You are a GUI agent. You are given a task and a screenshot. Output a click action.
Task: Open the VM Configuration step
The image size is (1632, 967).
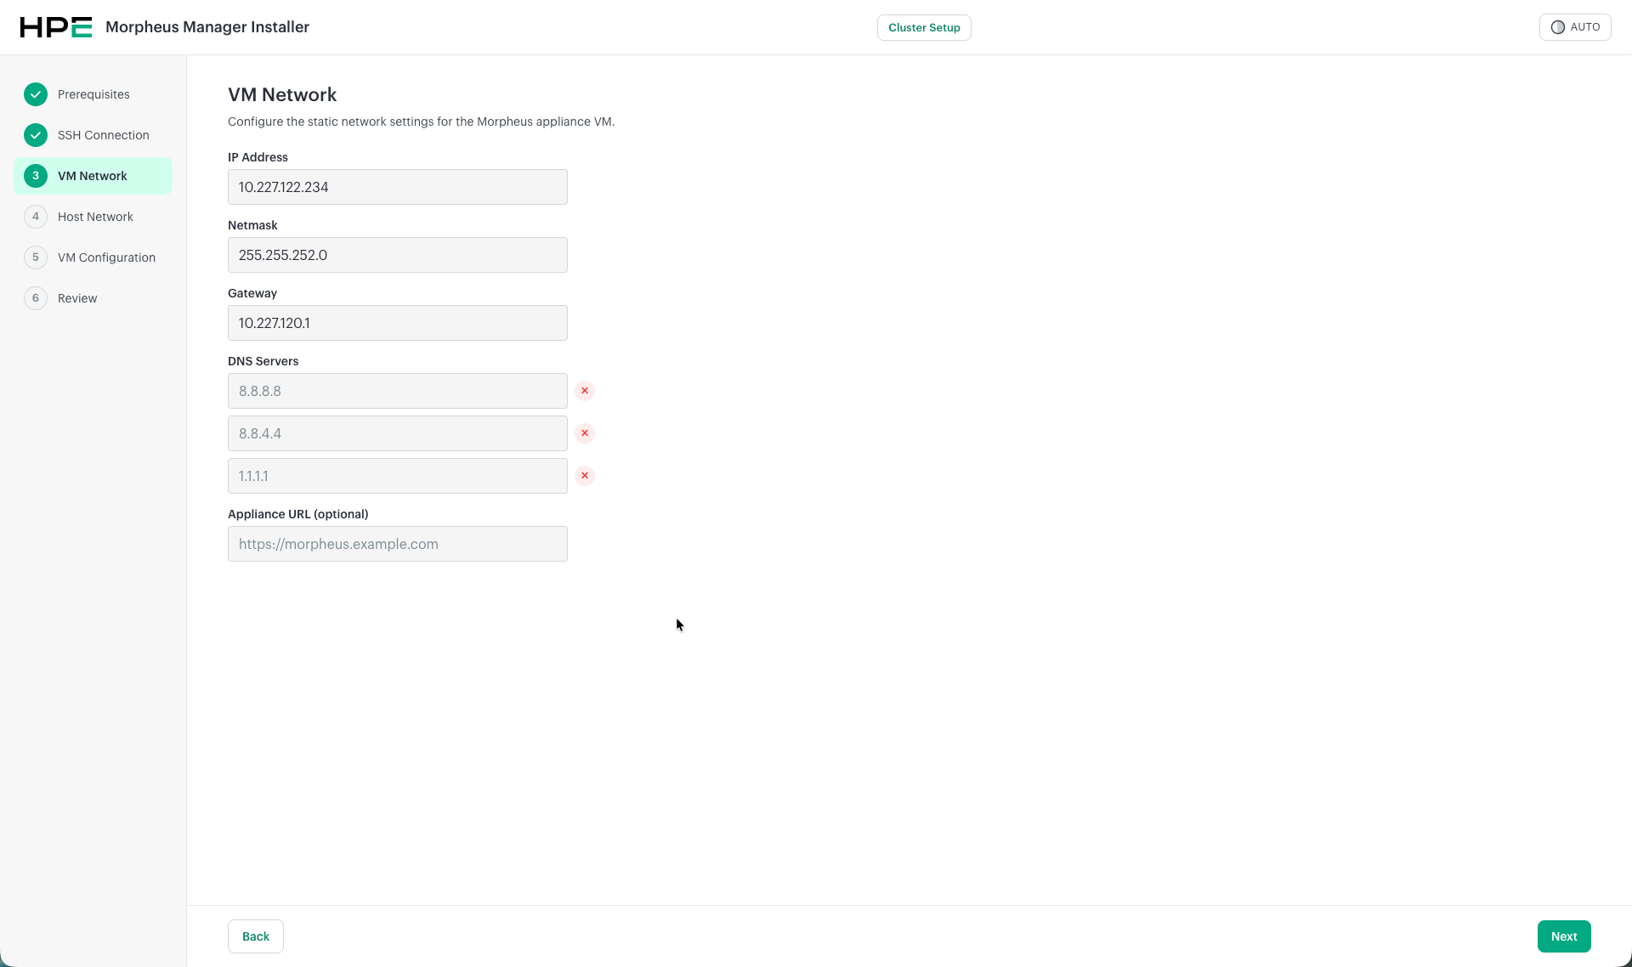pyautogui.click(x=93, y=257)
